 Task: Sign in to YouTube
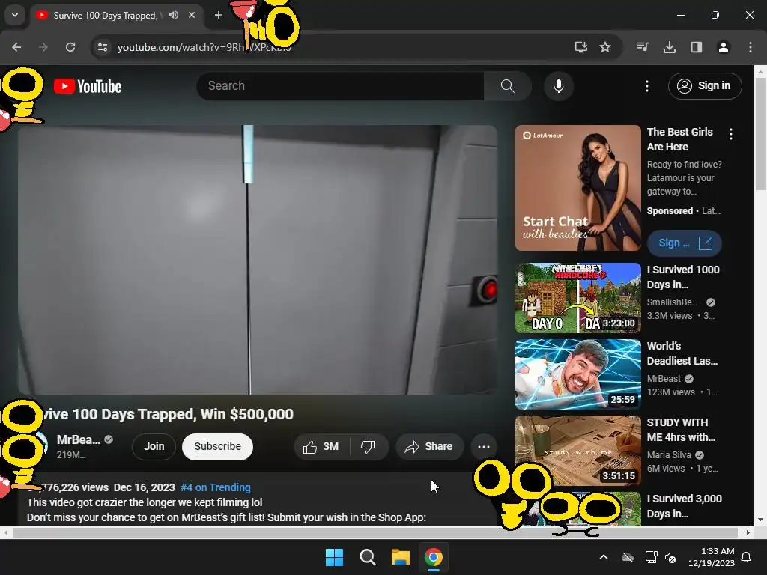pos(705,86)
